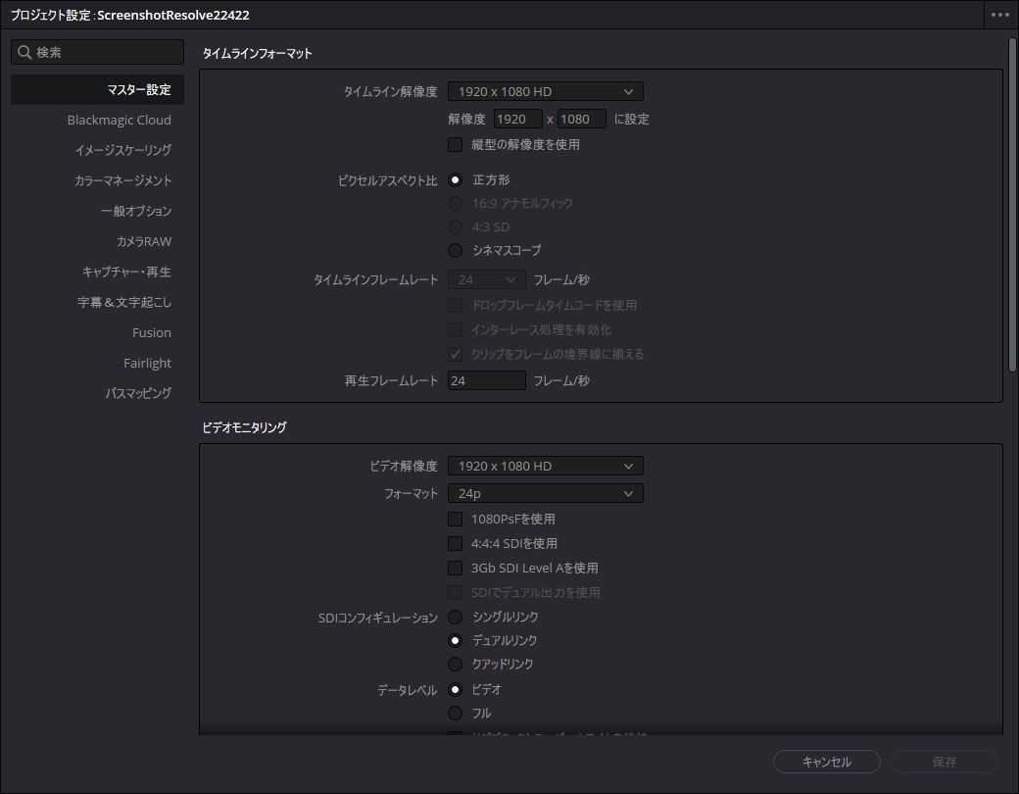This screenshot has width=1019, height=794.
Task: Open 字幕＆文字起こし settings
Action: tap(124, 302)
